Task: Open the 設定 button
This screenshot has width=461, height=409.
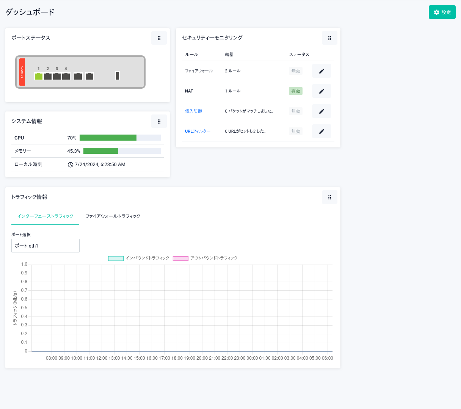Action: tap(442, 12)
